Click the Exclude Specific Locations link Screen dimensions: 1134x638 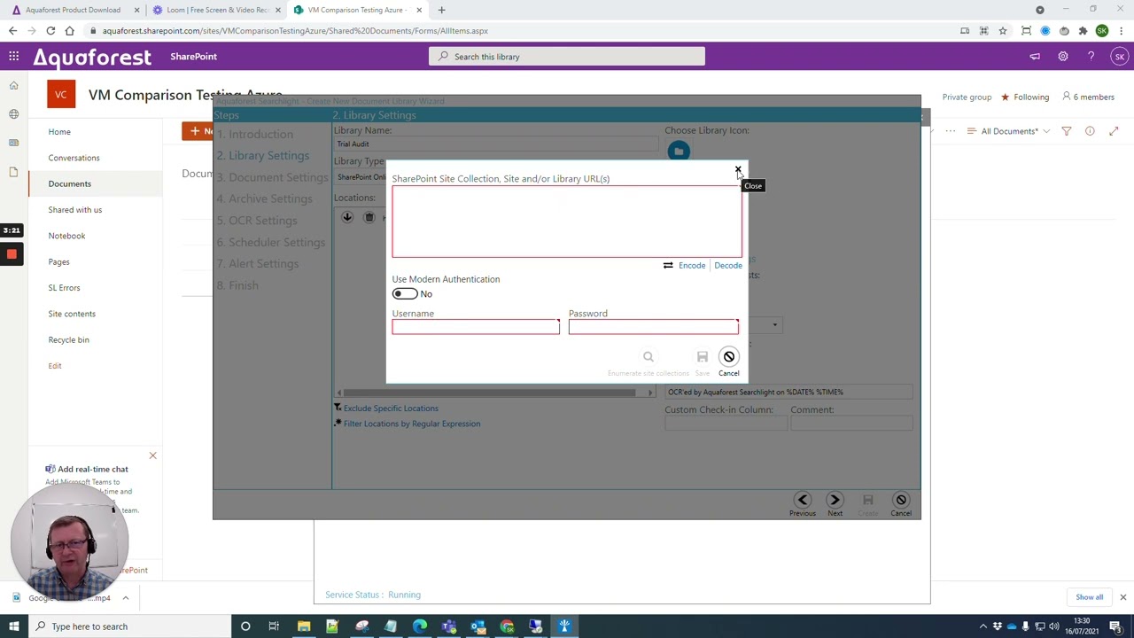(x=391, y=408)
